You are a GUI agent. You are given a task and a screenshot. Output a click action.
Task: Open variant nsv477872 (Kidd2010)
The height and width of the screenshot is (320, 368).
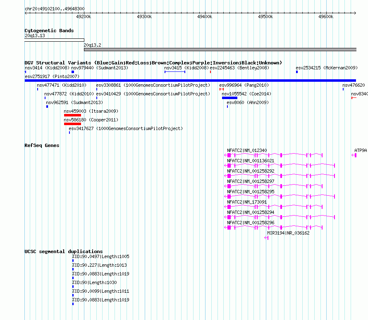tap(69, 94)
